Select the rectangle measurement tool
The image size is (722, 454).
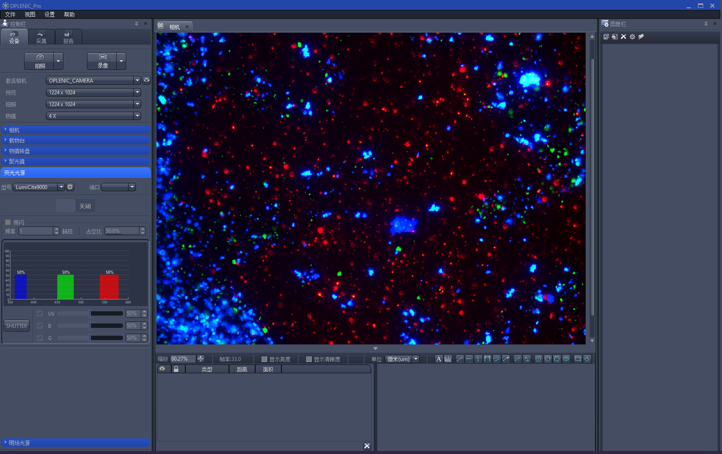[x=577, y=359]
